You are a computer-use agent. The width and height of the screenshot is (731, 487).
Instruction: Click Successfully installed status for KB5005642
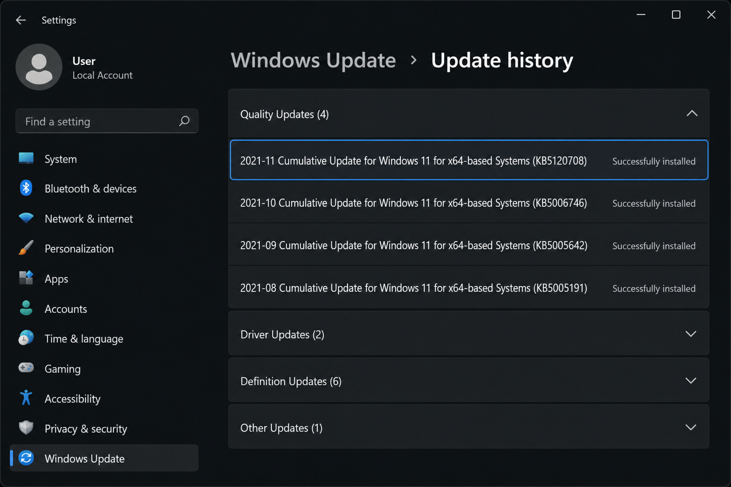coord(654,246)
